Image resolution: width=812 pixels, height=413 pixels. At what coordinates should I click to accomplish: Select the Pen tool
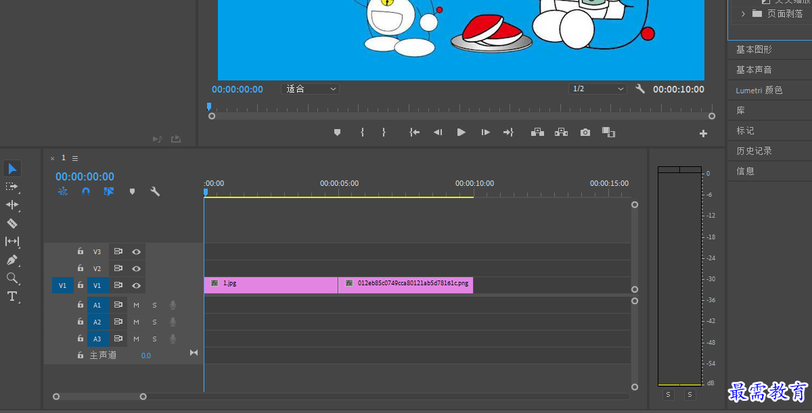[12, 260]
